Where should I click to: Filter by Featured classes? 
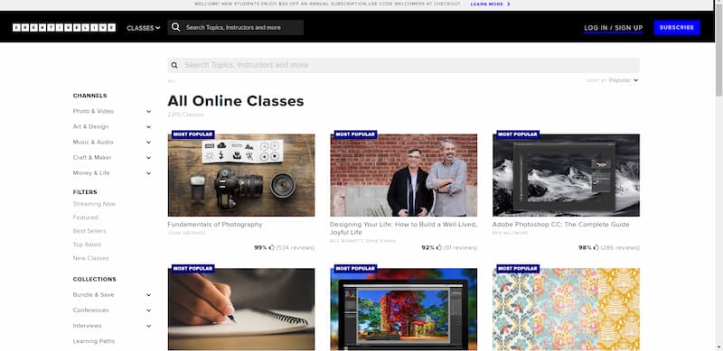coord(85,217)
